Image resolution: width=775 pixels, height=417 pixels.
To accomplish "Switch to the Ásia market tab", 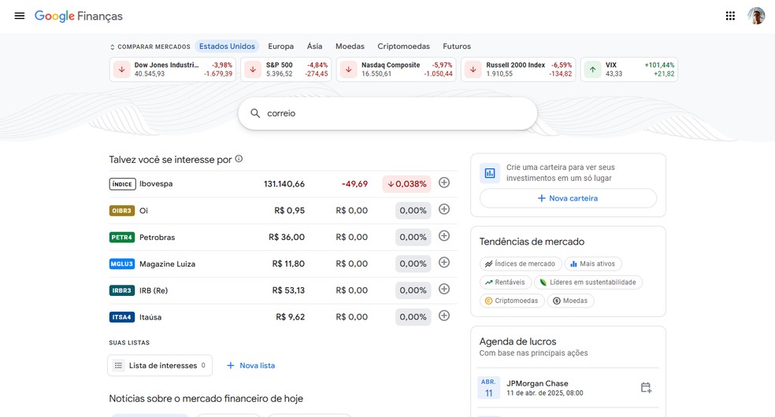I will (314, 46).
